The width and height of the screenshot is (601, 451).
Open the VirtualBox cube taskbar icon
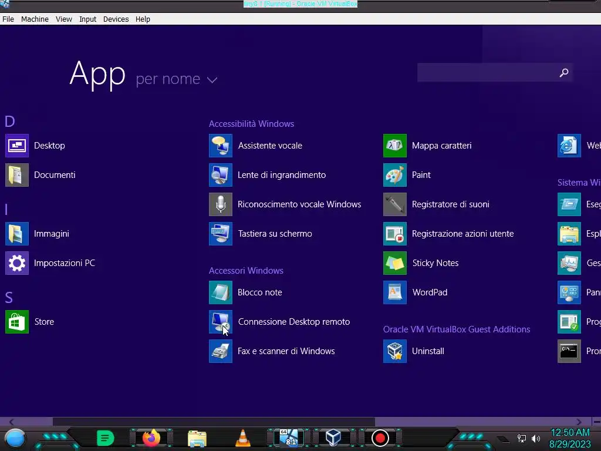333,437
